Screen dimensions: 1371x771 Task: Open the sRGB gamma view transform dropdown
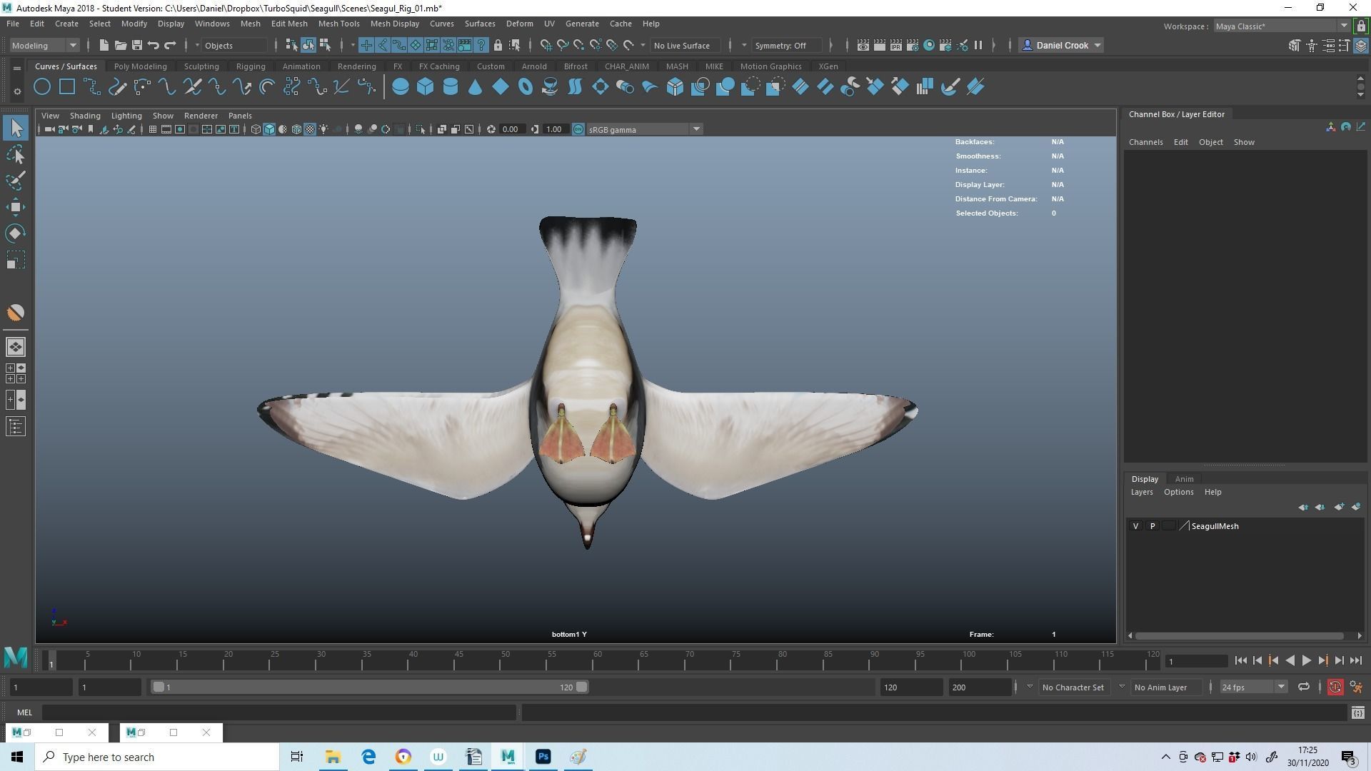click(644, 129)
